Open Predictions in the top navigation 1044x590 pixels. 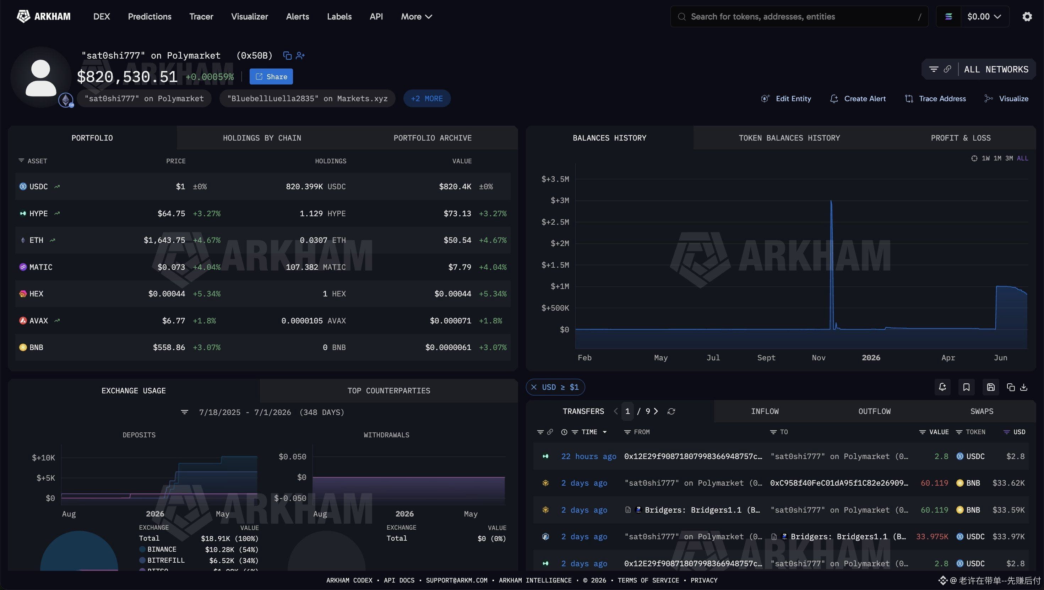click(149, 17)
